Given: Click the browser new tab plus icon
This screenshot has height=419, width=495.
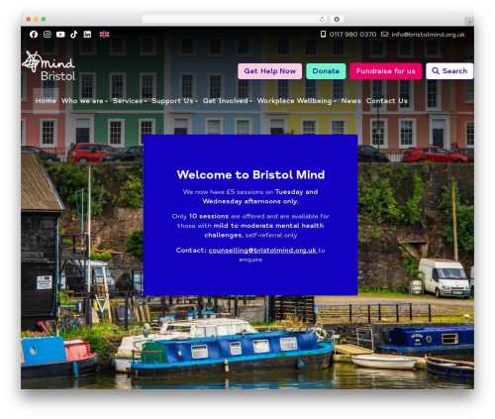Looking at the screenshot, I should [x=469, y=22].
